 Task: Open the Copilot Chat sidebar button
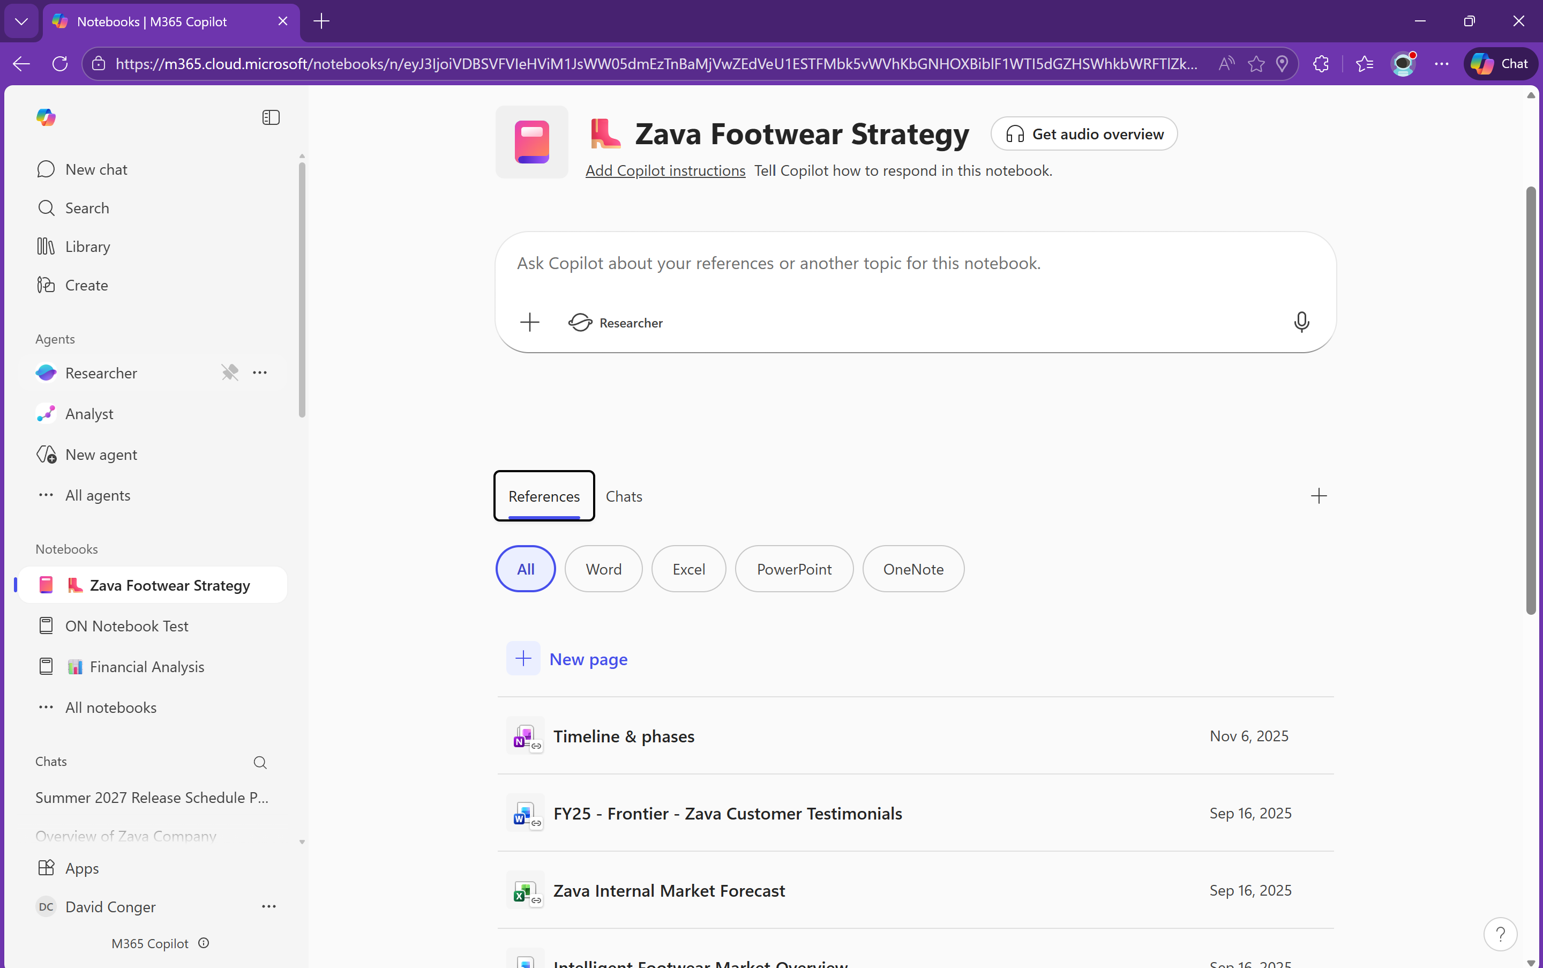pos(1500,63)
